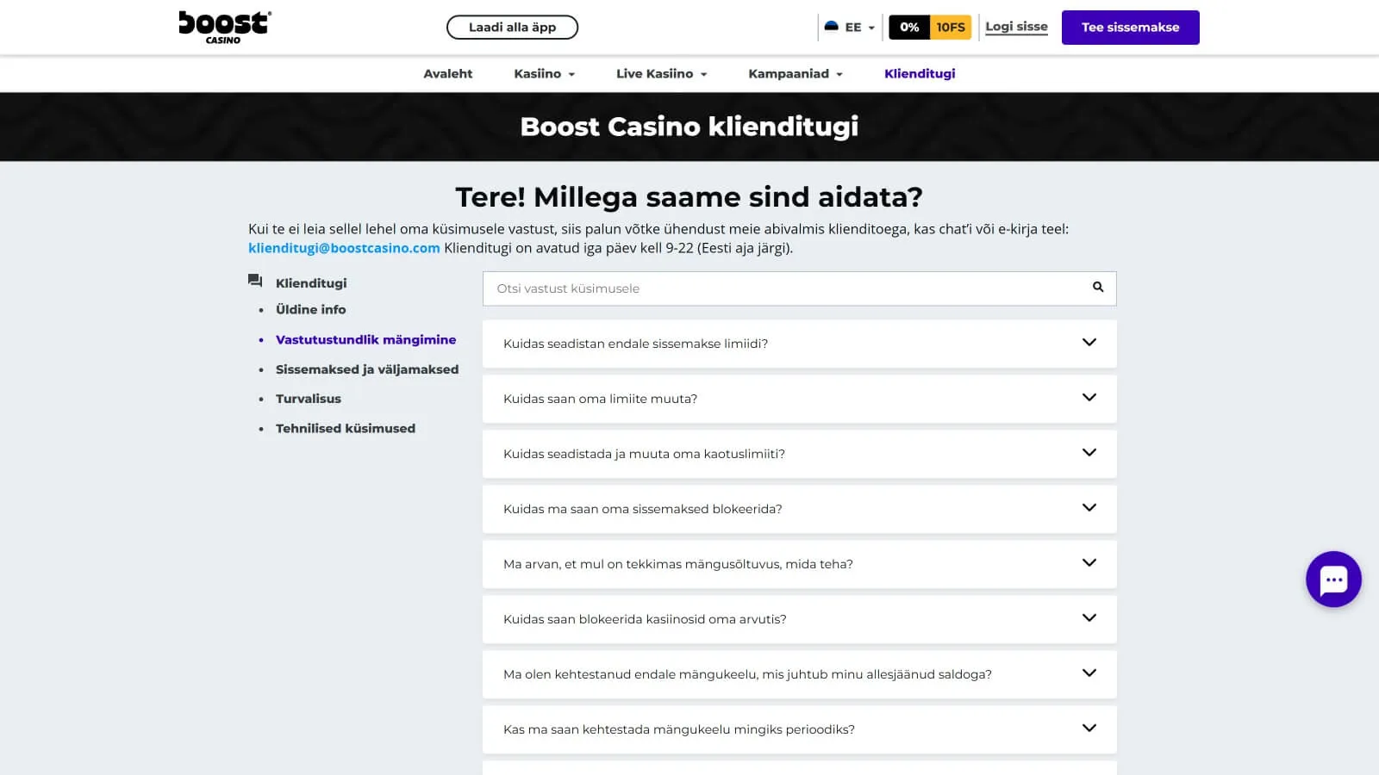Click the Logi sisse link
This screenshot has width=1379, height=775.
1016,27
